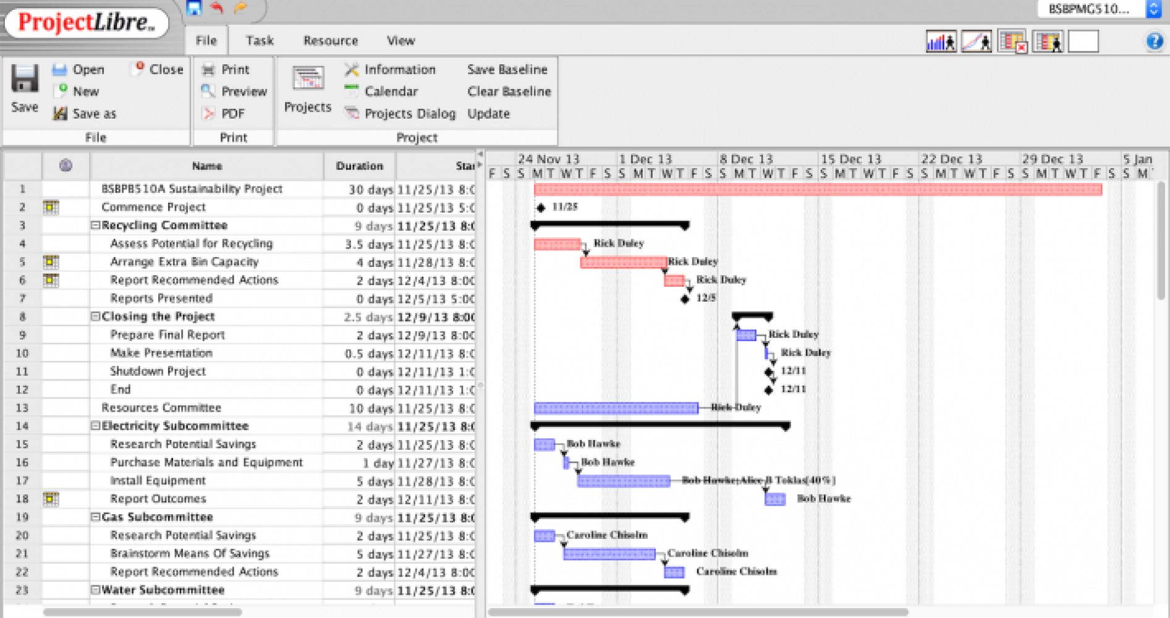Open project Information

391,69
